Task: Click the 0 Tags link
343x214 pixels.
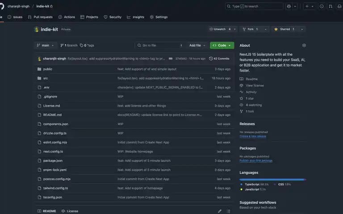Action: click(x=87, y=45)
